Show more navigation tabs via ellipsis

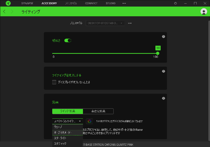tap(124, 3)
